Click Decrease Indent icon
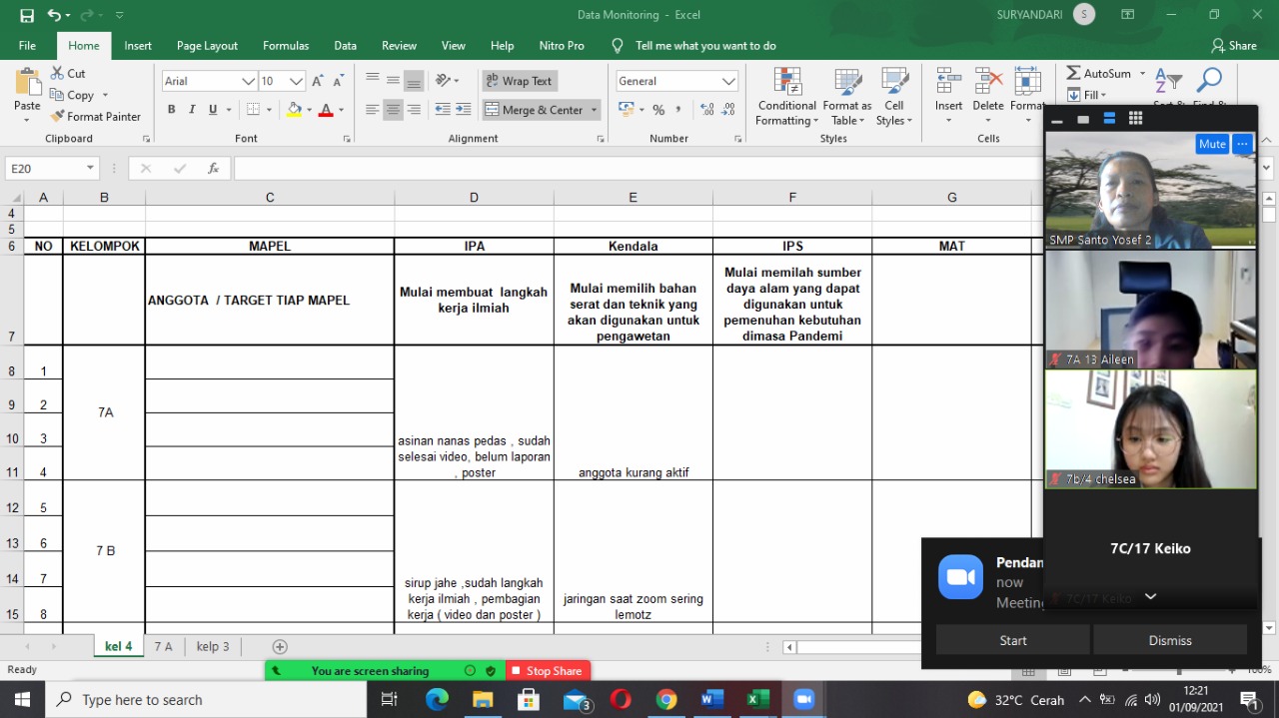The height and width of the screenshot is (718, 1279). (441, 109)
